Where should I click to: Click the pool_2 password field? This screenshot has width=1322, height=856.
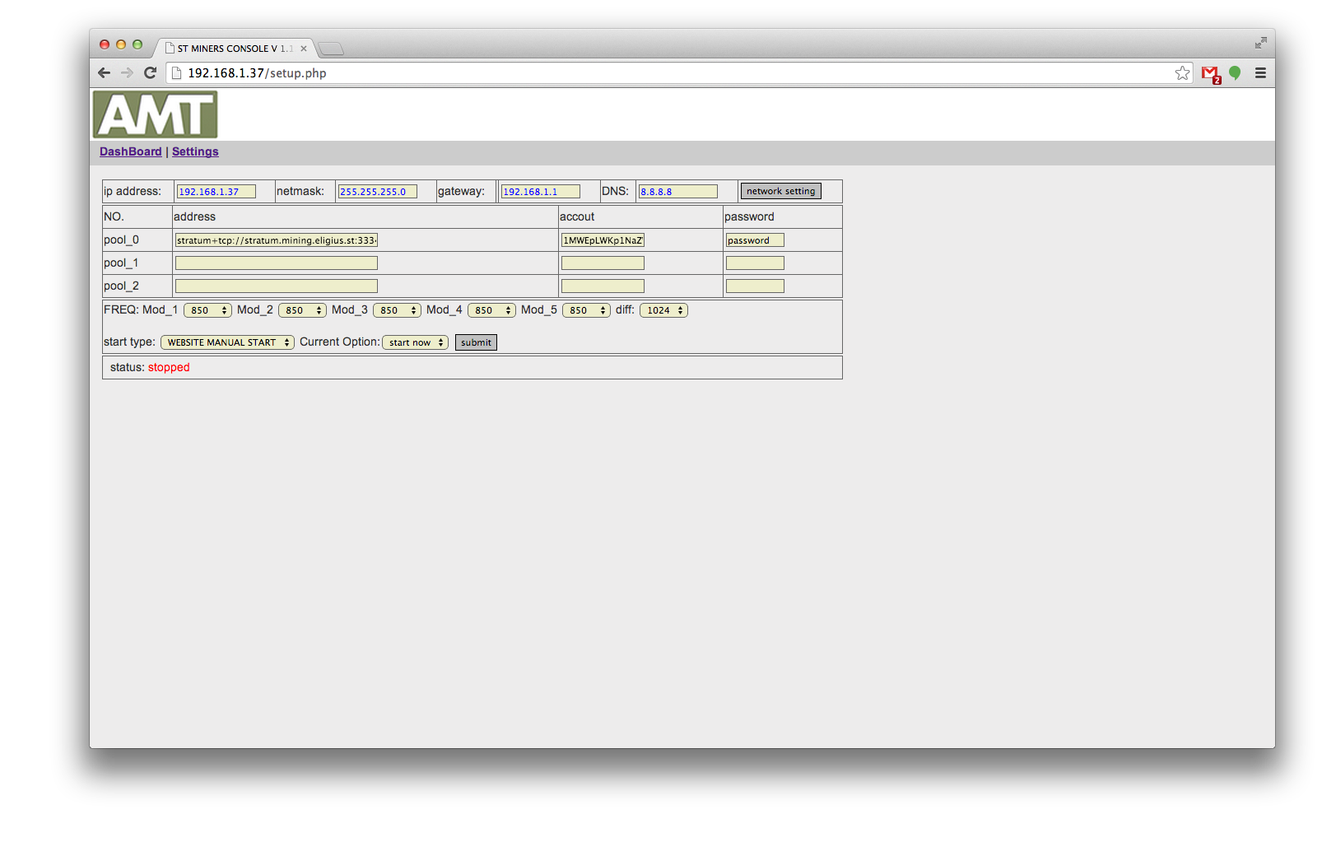(x=755, y=286)
